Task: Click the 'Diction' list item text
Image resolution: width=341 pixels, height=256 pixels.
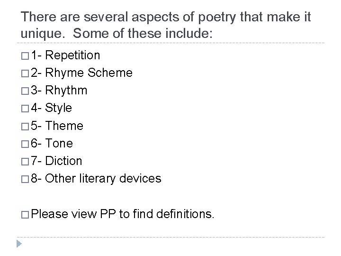Action: [x=65, y=161]
